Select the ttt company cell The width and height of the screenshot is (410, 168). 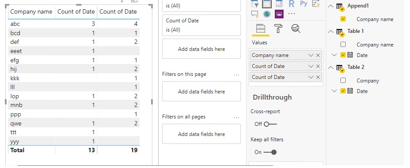click(13, 132)
